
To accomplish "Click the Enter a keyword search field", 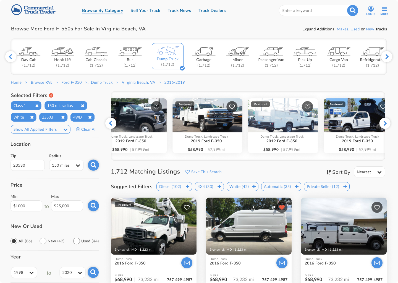I will (313, 11).
